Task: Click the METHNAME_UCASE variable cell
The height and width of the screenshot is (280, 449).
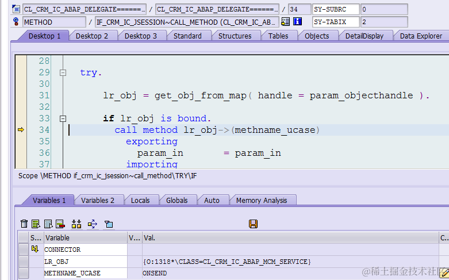Action: pyautogui.click(x=85, y=273)
